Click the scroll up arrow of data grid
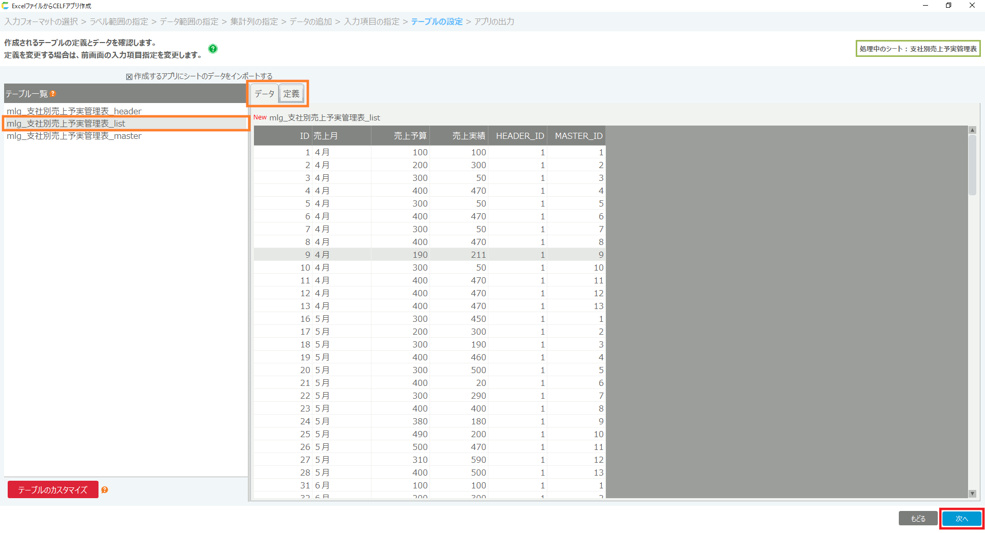Image resolution: width=985 pixels, height=533 pixels. tap(972, 130)
